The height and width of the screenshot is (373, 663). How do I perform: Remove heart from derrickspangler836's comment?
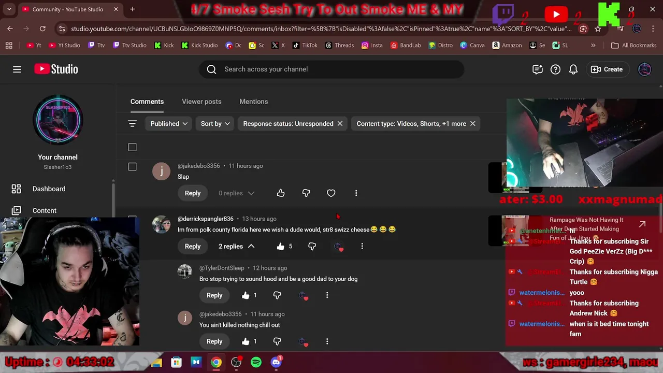pos(338,247)
